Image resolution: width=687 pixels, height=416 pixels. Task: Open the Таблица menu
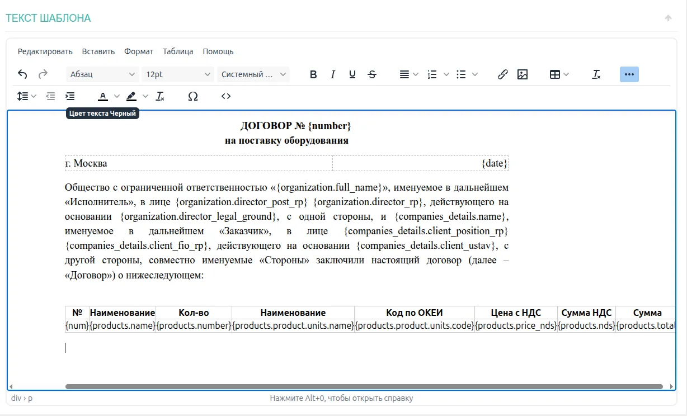point(178,51)
